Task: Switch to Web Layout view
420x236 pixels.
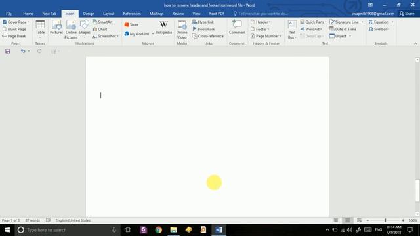Action: (x=359, y=220)
